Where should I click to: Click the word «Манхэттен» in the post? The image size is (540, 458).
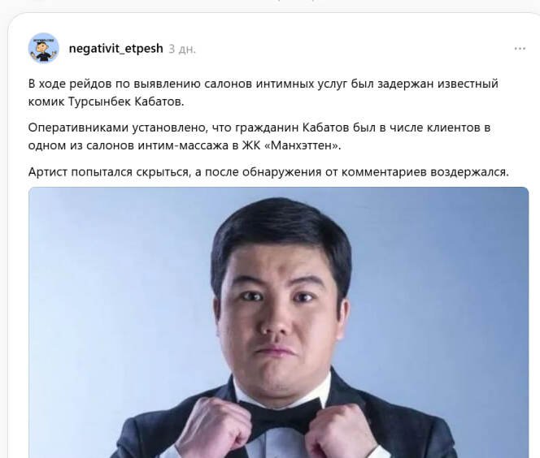302,146
